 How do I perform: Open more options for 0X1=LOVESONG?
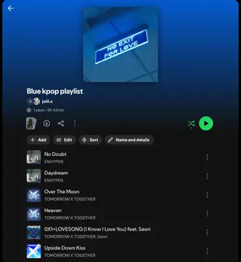207,233
